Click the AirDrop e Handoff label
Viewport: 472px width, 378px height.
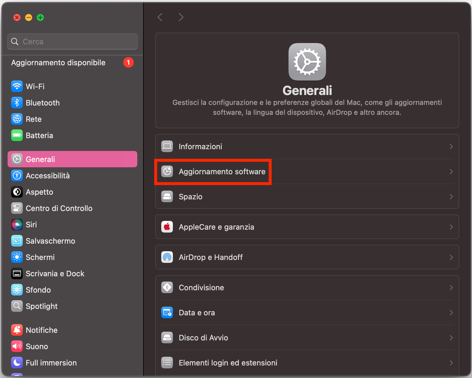pyautogui.click(x=211, y=257)
